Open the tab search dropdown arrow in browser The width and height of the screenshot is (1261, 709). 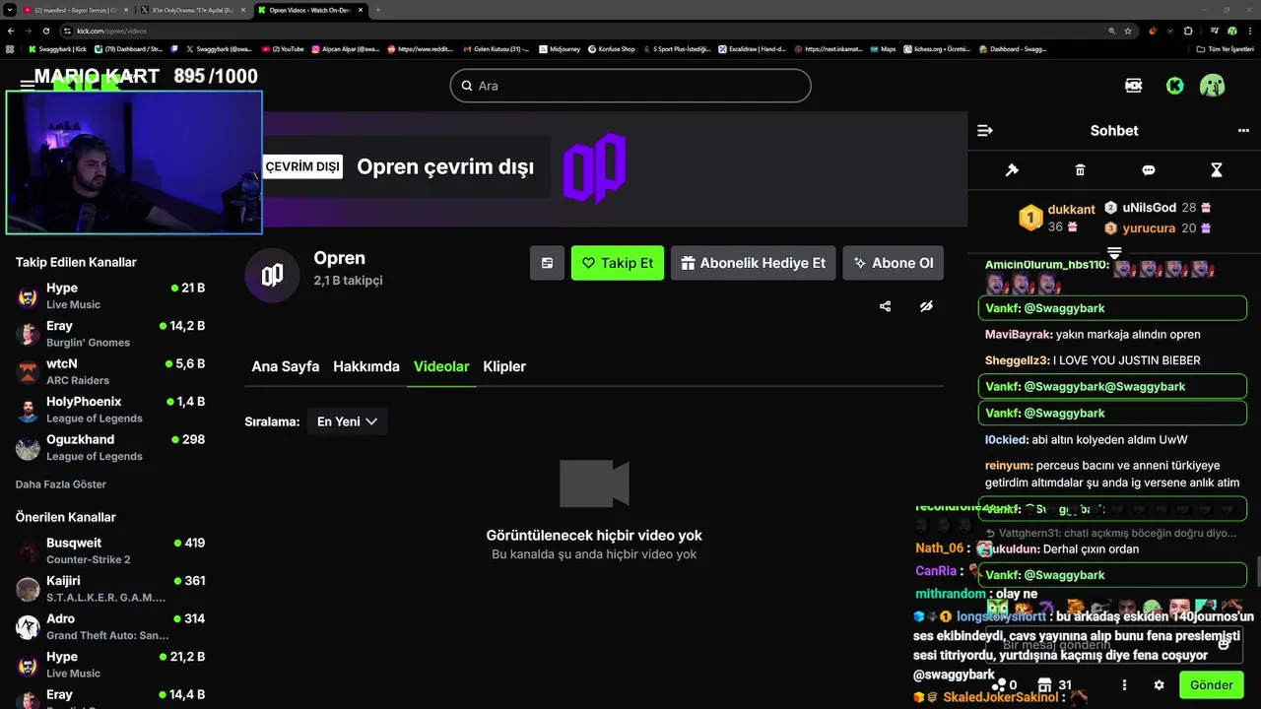9,10
